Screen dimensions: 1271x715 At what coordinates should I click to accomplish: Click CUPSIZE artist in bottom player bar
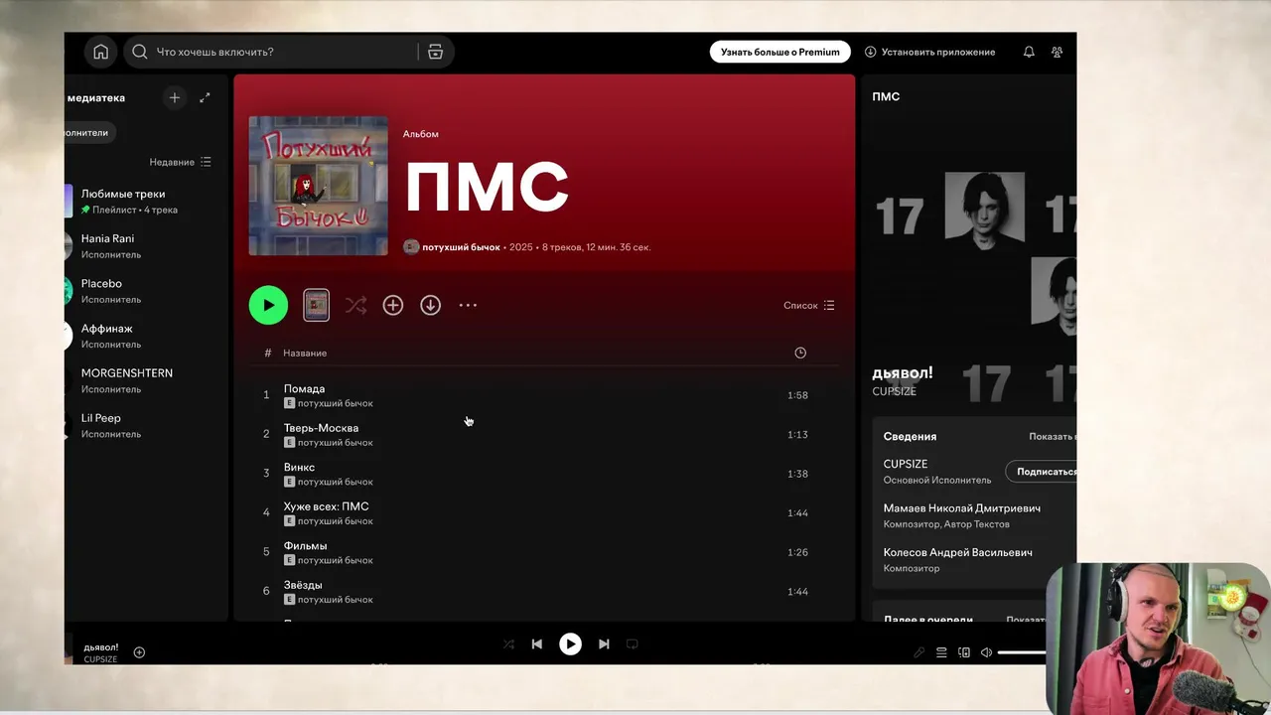(100, 659)
